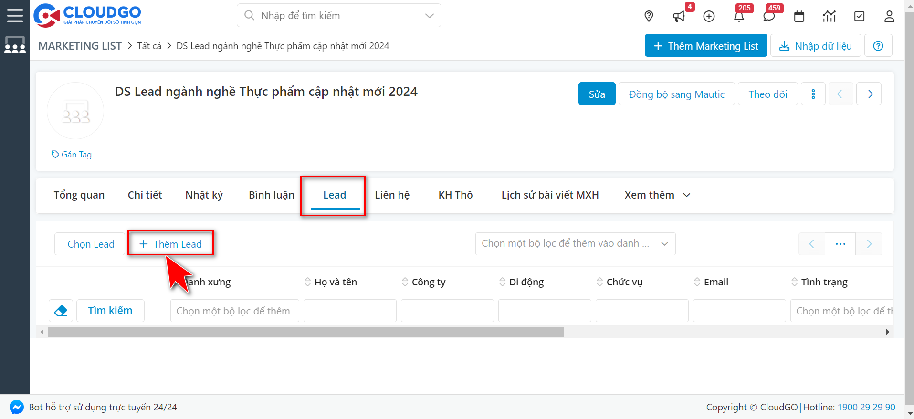Screen dimensions: 914x419
Task: Click the Đồng bộ sang Mautic button
Action: pyautogui.click(x=676, y=94)
